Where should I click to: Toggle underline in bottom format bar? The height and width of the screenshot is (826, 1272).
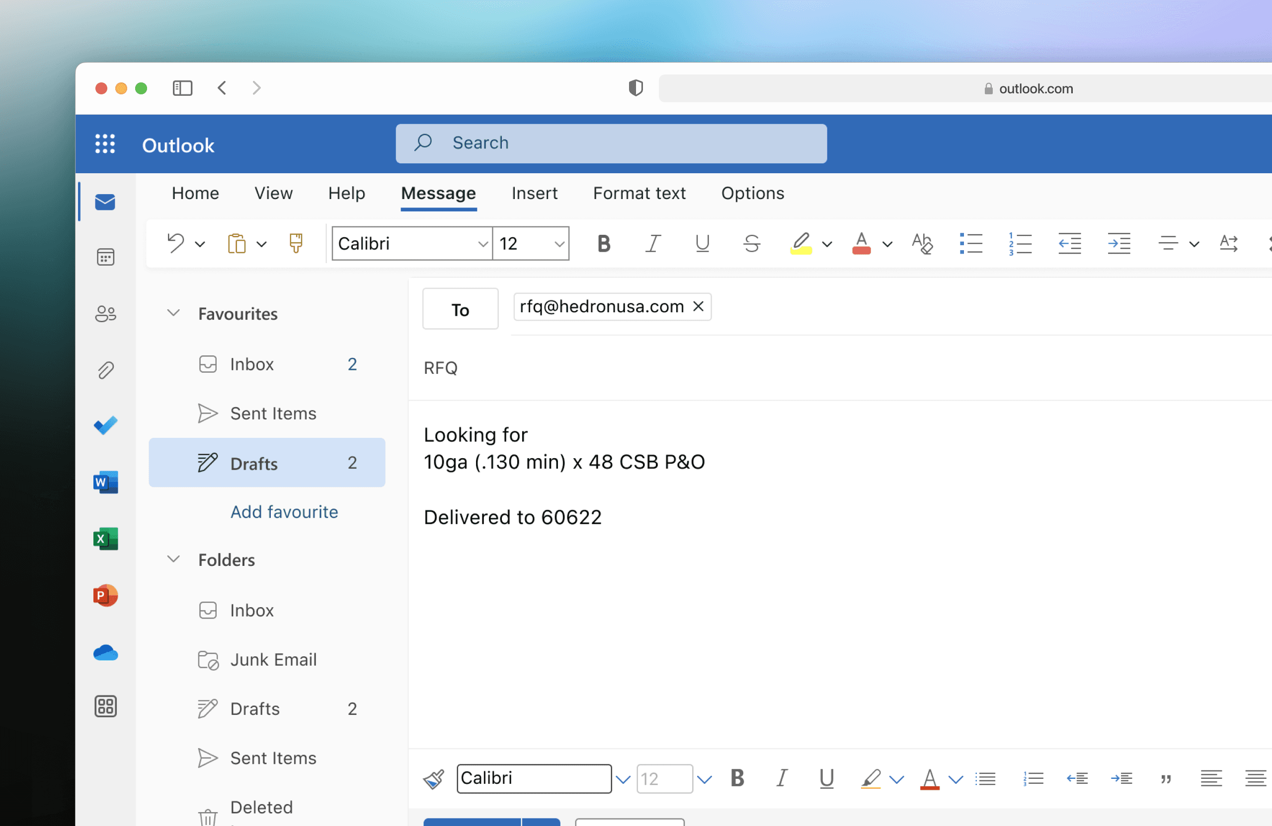click(826, 778)
